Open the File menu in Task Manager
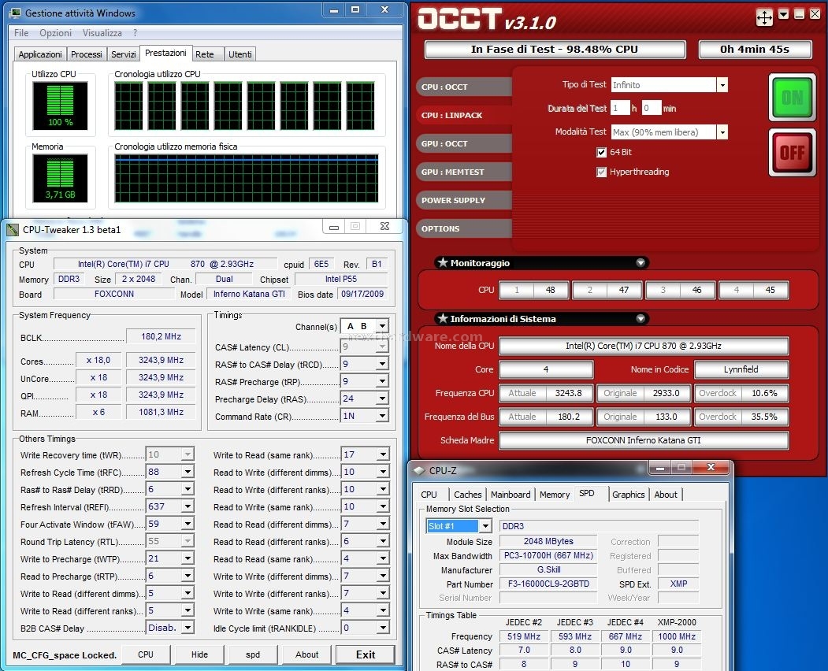Screen dimensions: 828x671 point(21,33)
